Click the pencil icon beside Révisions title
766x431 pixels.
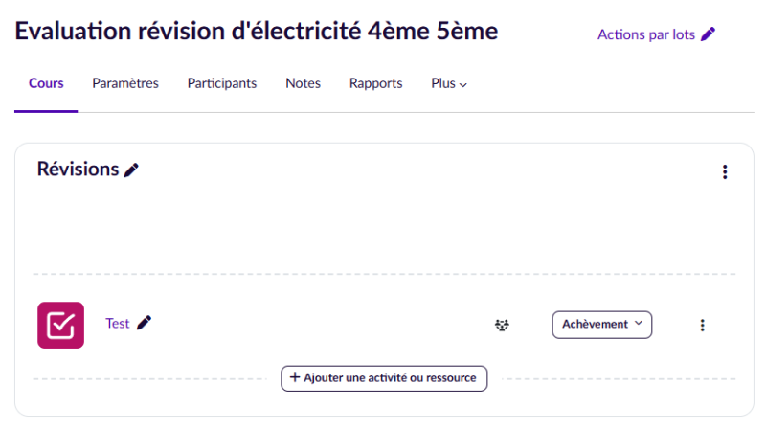(132, 170)
